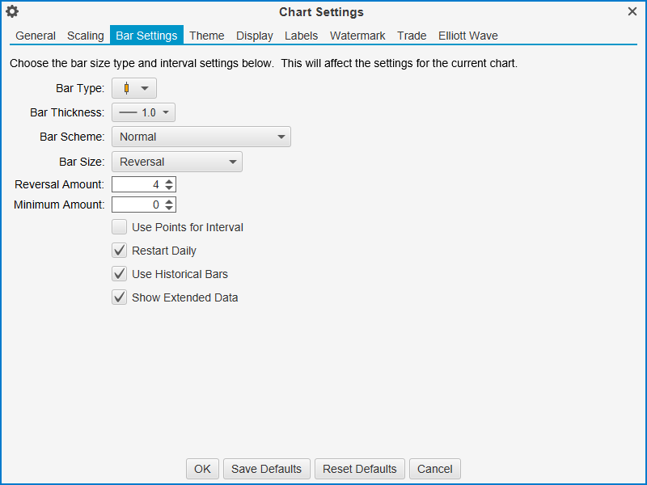Open the Bar Thickness dropdown
Screen dimensions: 647x485
click(143, 112)
